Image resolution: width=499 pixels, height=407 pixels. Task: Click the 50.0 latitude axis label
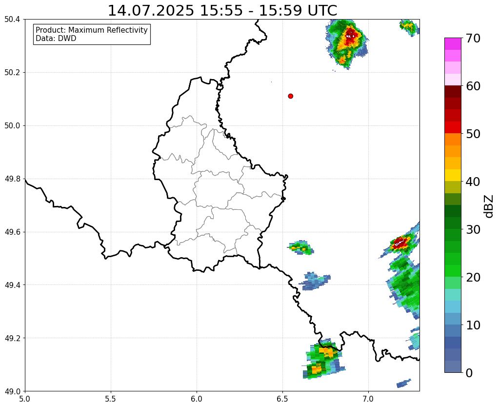click(x=12, y=126)
